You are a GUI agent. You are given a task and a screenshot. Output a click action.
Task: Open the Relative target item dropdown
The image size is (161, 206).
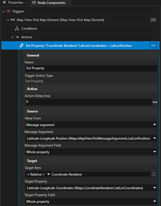coord(38,174)
